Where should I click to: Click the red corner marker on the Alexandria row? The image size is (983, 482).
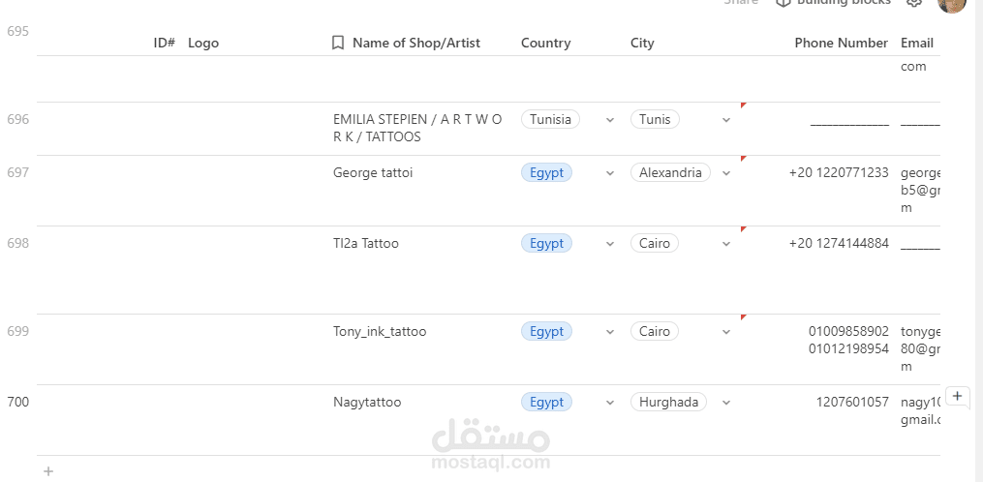coord(743,158)
